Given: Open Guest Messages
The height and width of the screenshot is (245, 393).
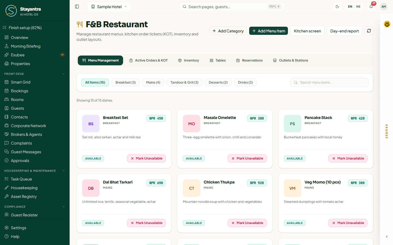Looking at the screenshot, I should click(35, 152).
